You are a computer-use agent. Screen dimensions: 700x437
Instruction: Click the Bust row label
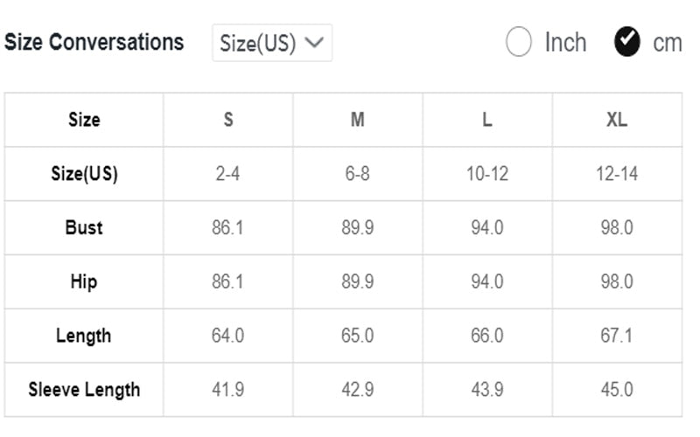(84, 227)
